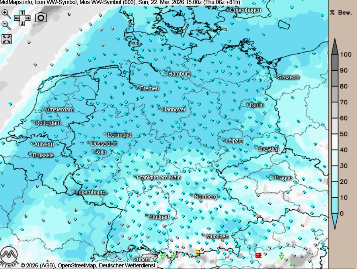The width and height of the screenshot is (357, 269).
Task: Click the MetMaps logo in the corner
Action: pos(10,257)
